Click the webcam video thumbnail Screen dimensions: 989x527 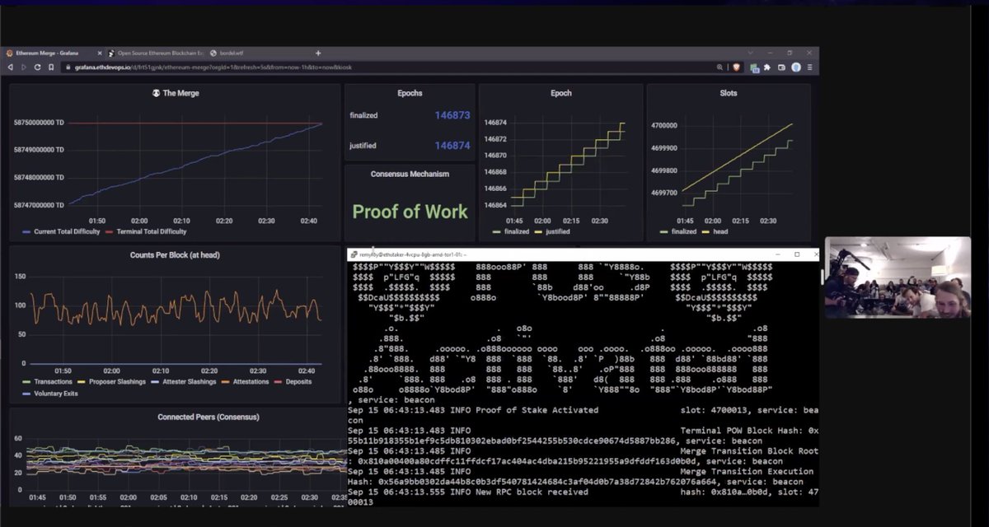(x=898, y=277)
